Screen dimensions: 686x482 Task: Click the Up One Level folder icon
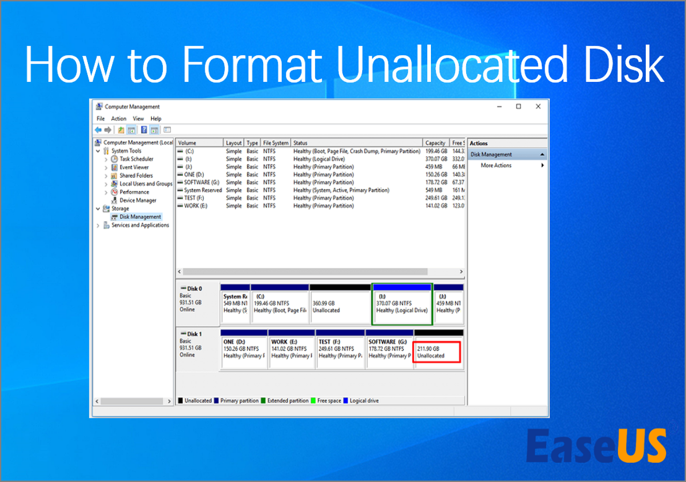tap(121, 130)
